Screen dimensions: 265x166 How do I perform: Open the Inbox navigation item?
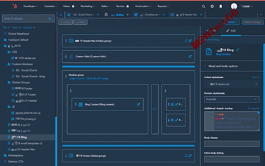(69, 6)
